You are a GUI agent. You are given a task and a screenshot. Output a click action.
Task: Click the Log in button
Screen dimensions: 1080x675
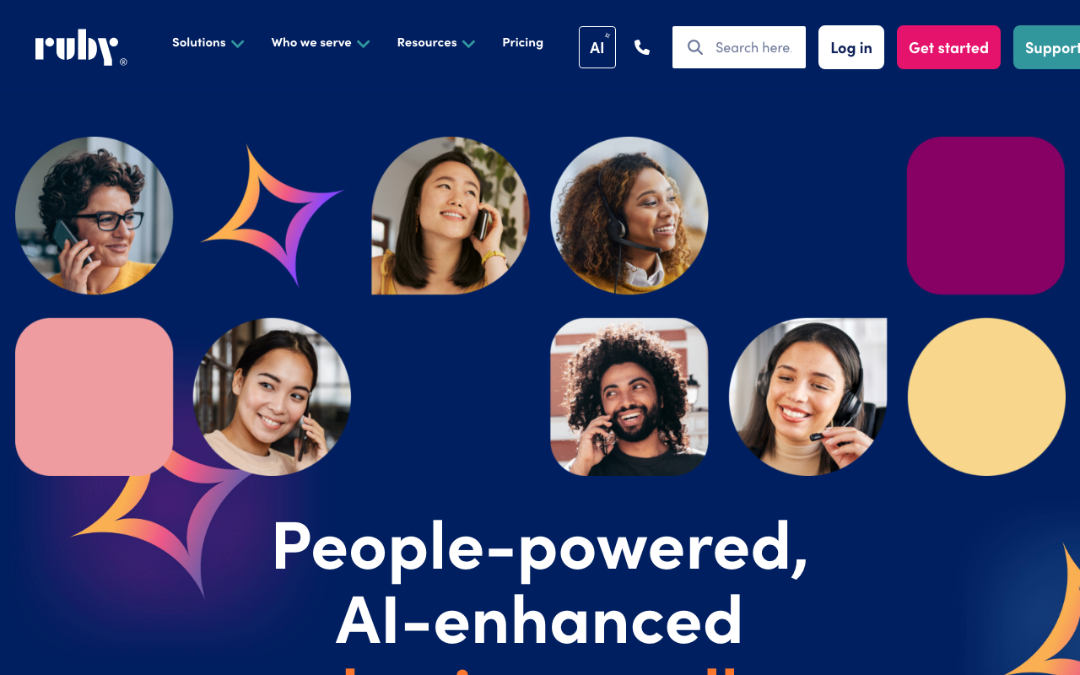(851, 47)
